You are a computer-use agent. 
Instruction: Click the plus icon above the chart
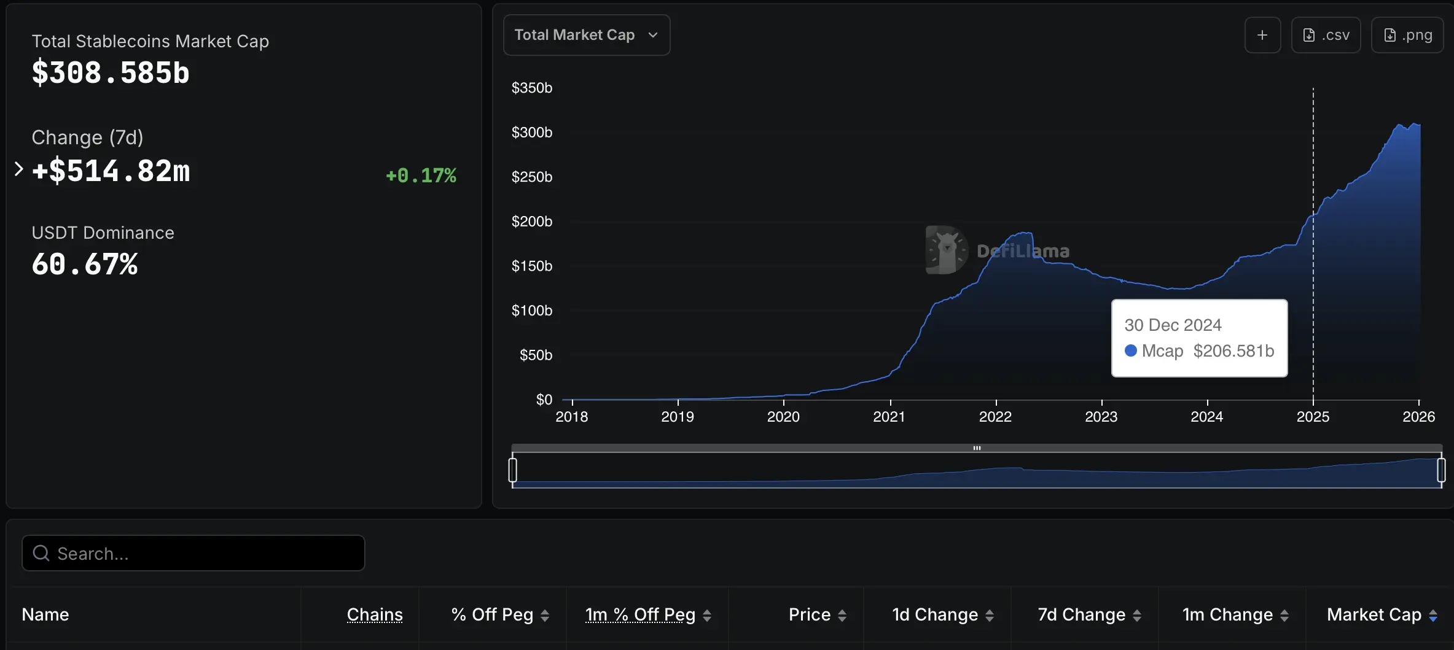[x=1263, y=35]
